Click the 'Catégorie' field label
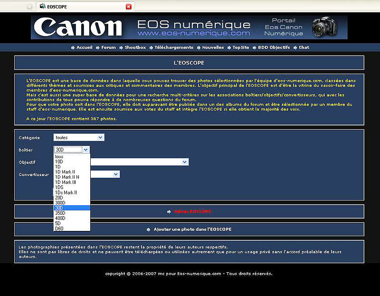 pyautogui.click(x=29, y=138)
